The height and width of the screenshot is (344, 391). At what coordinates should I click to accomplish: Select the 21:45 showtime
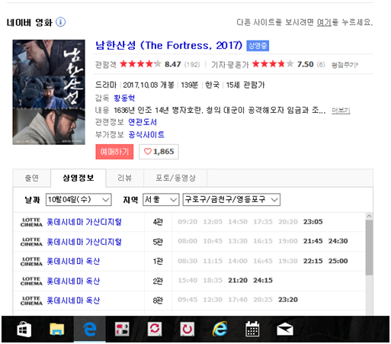point(312,241)
